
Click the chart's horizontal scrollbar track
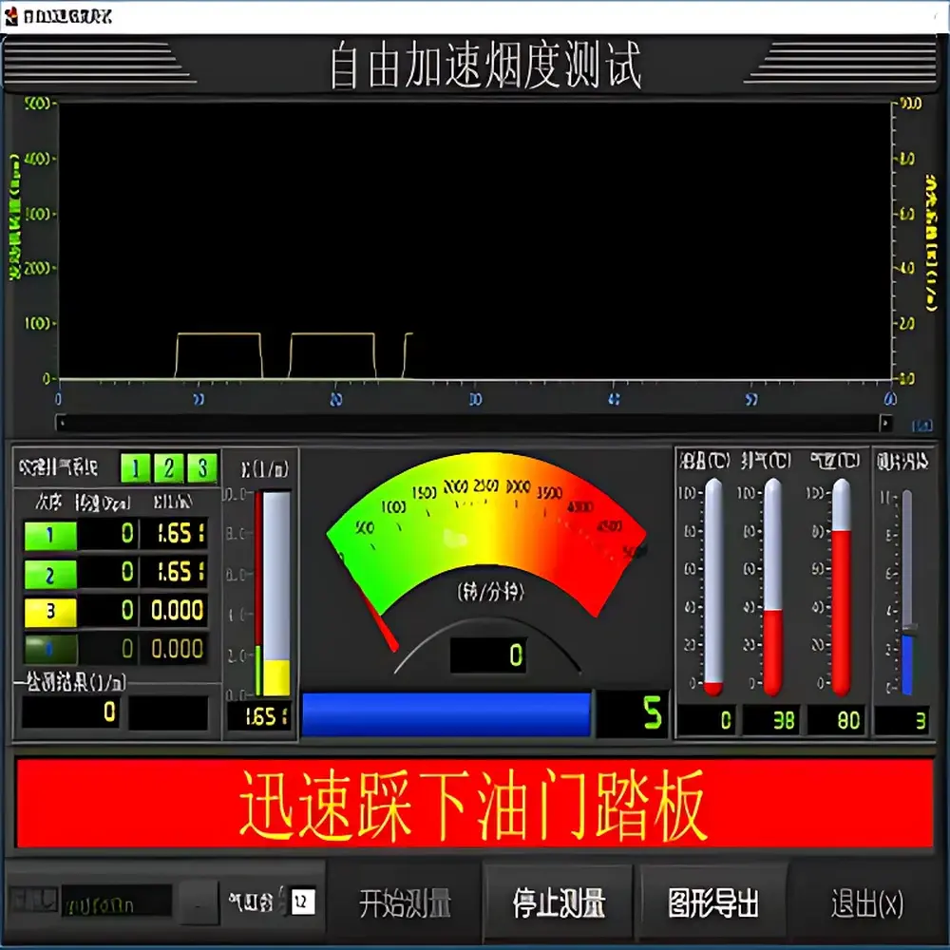472,423
